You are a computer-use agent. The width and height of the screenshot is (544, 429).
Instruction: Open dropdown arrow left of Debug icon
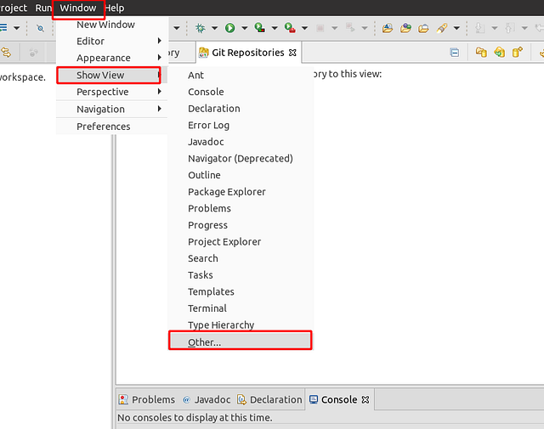[x=177, y=28]
